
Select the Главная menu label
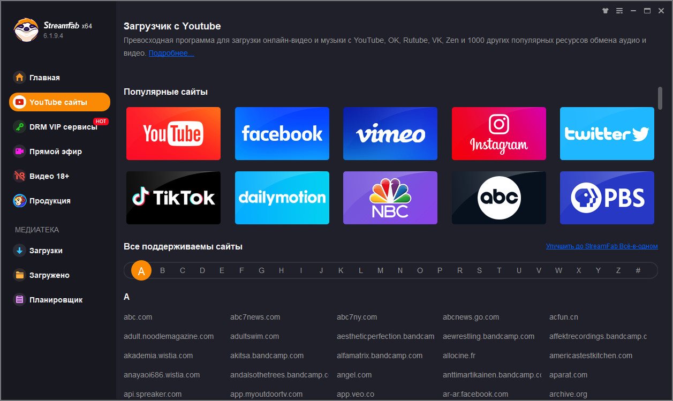coord(44,78)
